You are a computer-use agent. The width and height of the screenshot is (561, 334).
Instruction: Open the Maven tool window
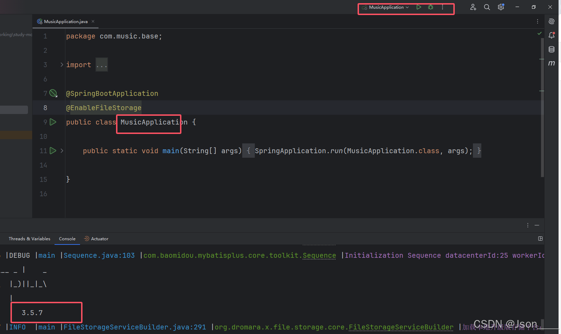552,63
